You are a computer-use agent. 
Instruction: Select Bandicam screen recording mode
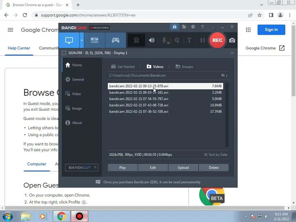click(69, 40)
